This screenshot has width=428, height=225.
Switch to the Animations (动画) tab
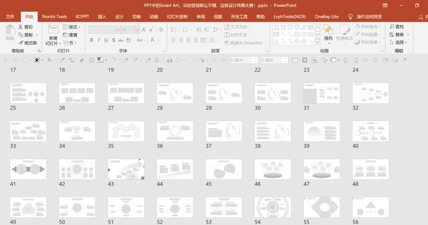click(154, 17)
